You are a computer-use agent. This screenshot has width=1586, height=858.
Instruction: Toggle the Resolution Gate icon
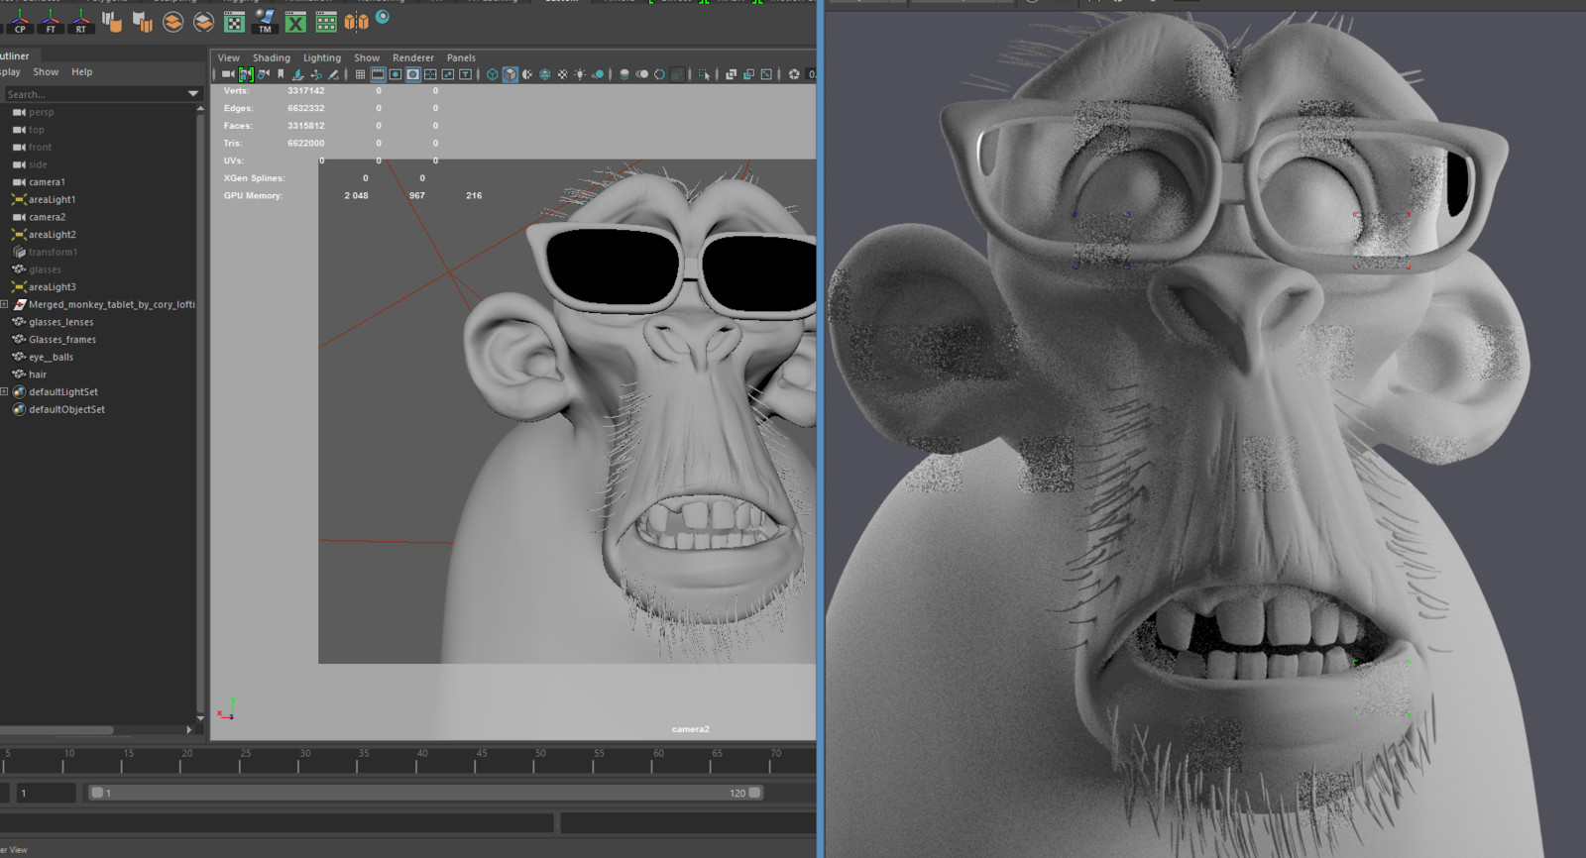[x=396, y=74]
